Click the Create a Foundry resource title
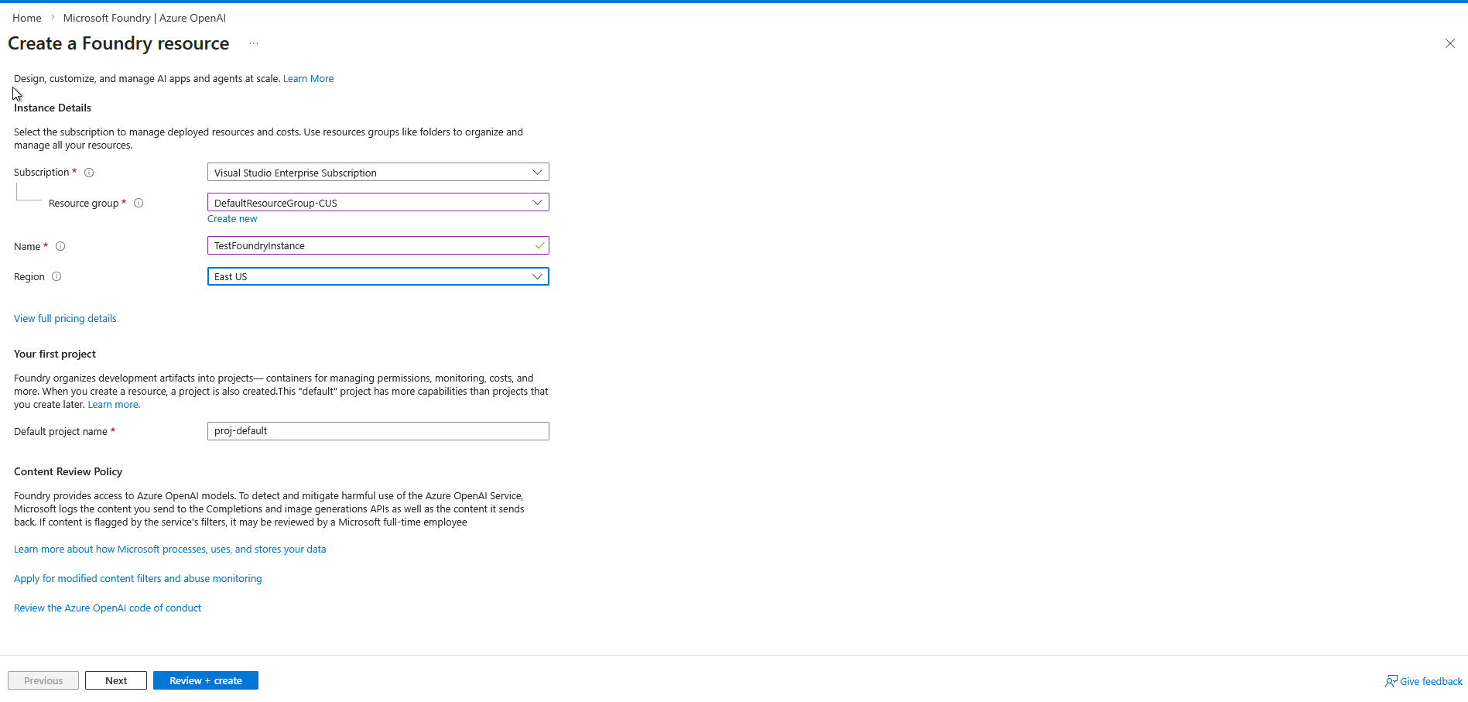Viewport: 1468px width, 702px height. (118, 43)
